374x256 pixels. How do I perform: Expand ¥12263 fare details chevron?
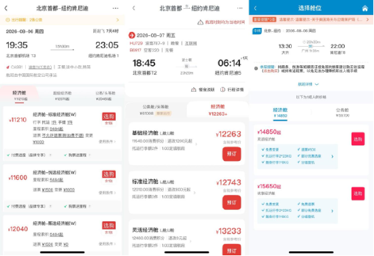(196, 144)
